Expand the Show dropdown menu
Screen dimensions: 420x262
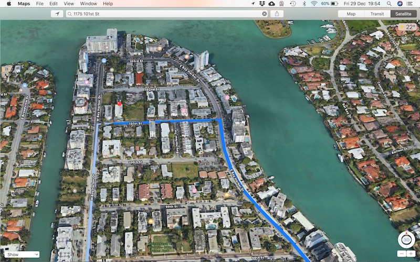(x=22, y=254)
